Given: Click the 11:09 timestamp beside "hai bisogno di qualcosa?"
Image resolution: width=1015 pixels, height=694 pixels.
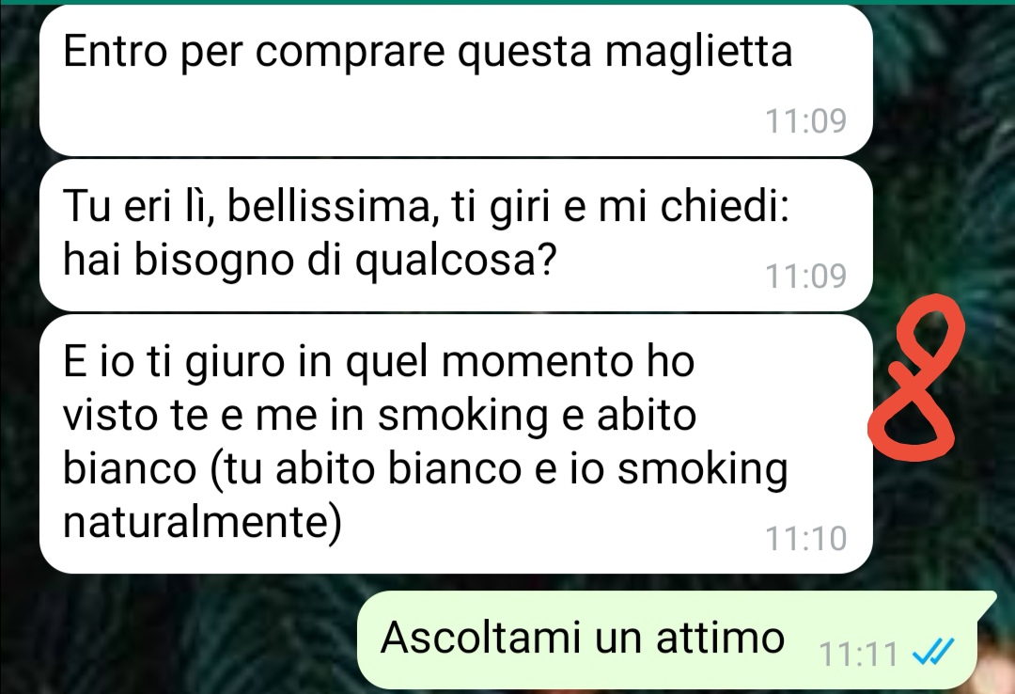Looking at the screenshot, I should 805,276.
